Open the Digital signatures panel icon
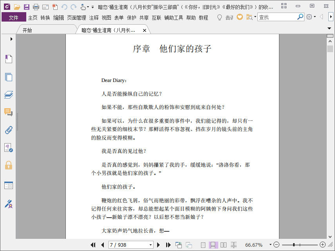 click(x=9, y=148)
